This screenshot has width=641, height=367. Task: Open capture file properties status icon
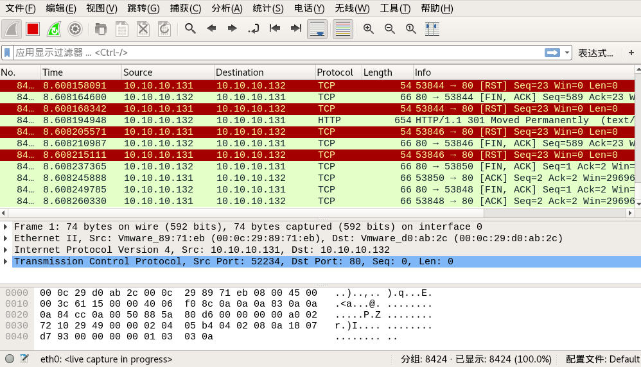click(24, 359)
